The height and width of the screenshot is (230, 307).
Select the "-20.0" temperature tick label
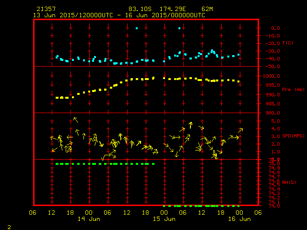pos(273,44)
